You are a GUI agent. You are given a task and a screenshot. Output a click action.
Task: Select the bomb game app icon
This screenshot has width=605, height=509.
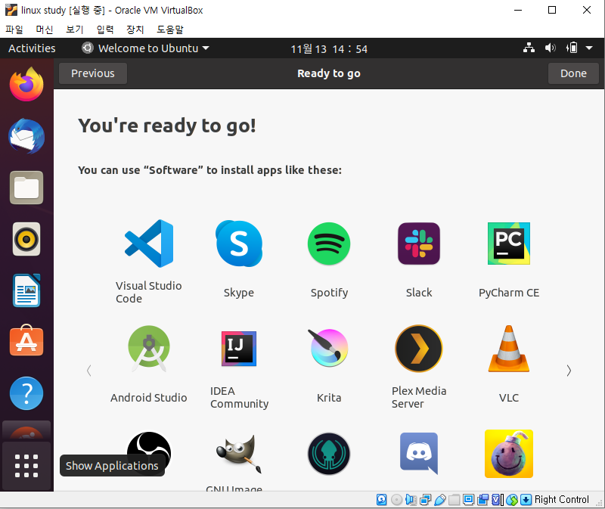pyautogui.click(x=508, y=454)
